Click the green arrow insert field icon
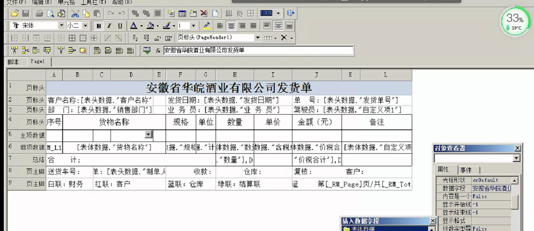 147,50
